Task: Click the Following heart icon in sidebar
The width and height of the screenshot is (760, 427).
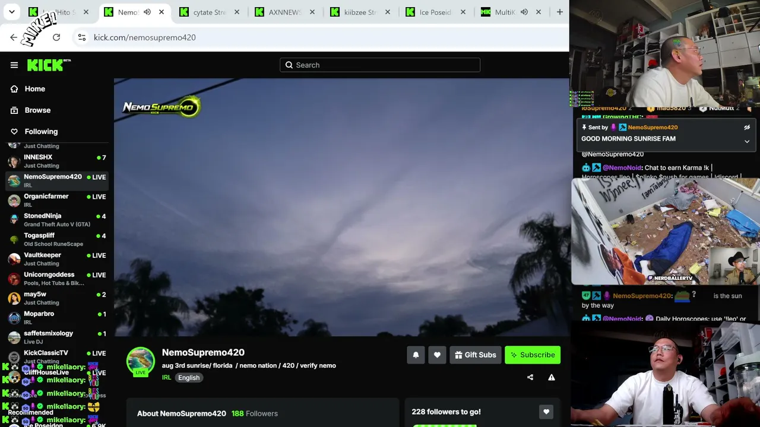Action: point(14,132)
